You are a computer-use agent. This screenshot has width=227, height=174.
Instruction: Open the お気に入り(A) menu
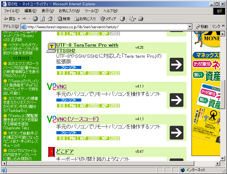[69, 11]
